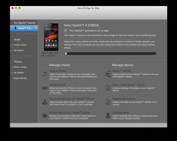Eject the Xperia Z device
The image size is (177, 141).
pos(36,28)
